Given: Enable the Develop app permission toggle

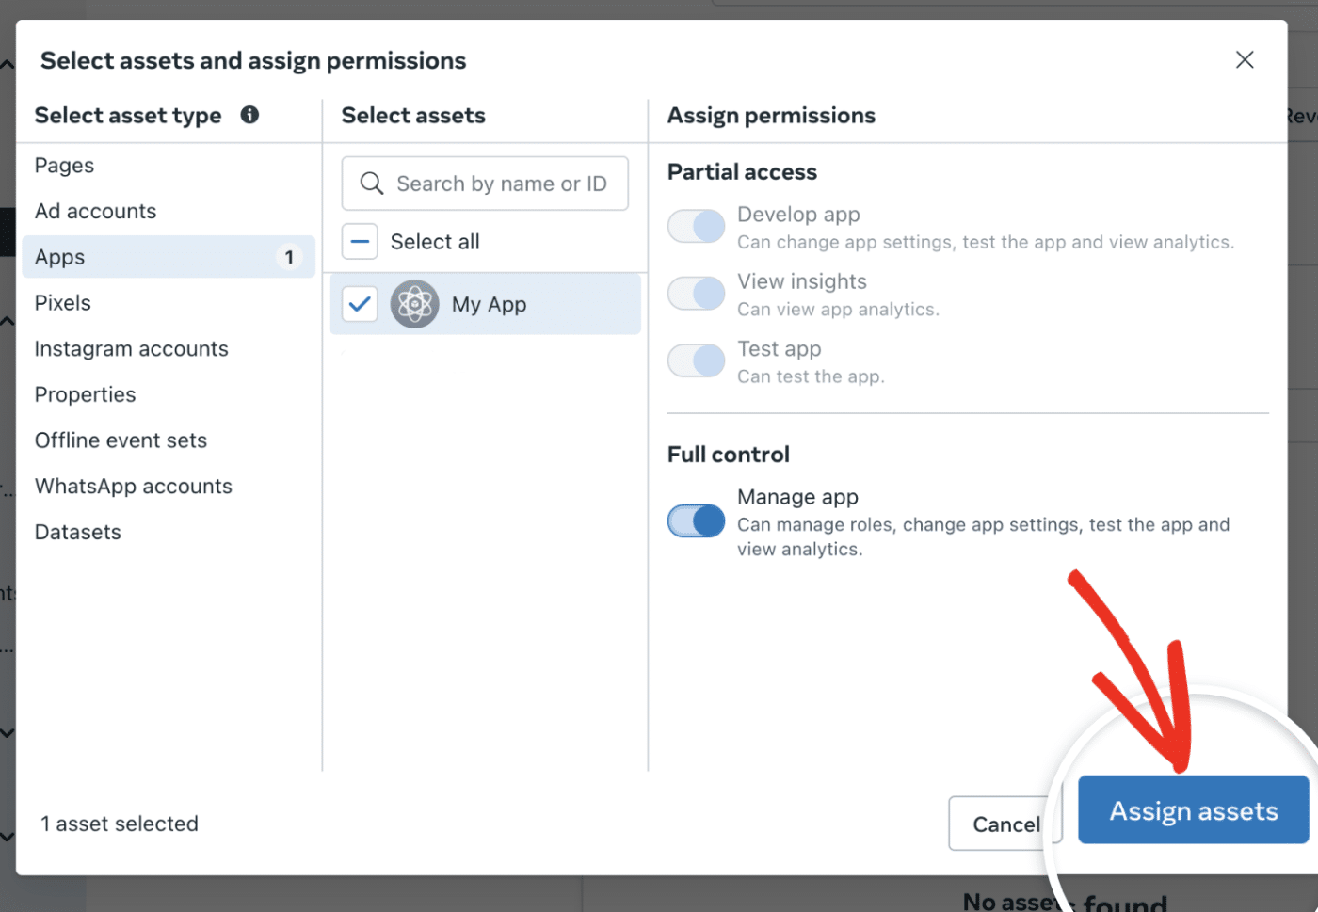Looking at the screenshot, I should tap(696, 226).
